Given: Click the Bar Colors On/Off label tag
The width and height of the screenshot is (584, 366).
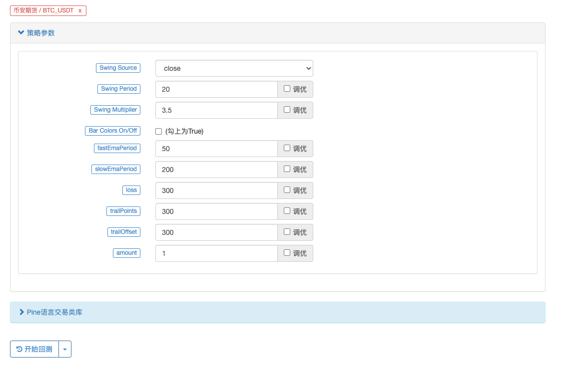Looking at the screenshot, I should coord(113,131).
